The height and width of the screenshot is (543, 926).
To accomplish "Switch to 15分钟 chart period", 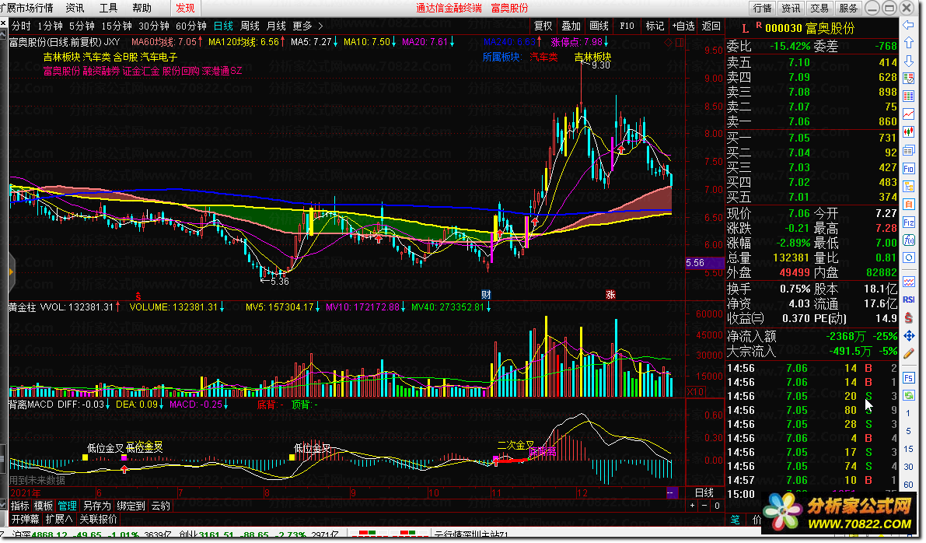I will (117, 26).
